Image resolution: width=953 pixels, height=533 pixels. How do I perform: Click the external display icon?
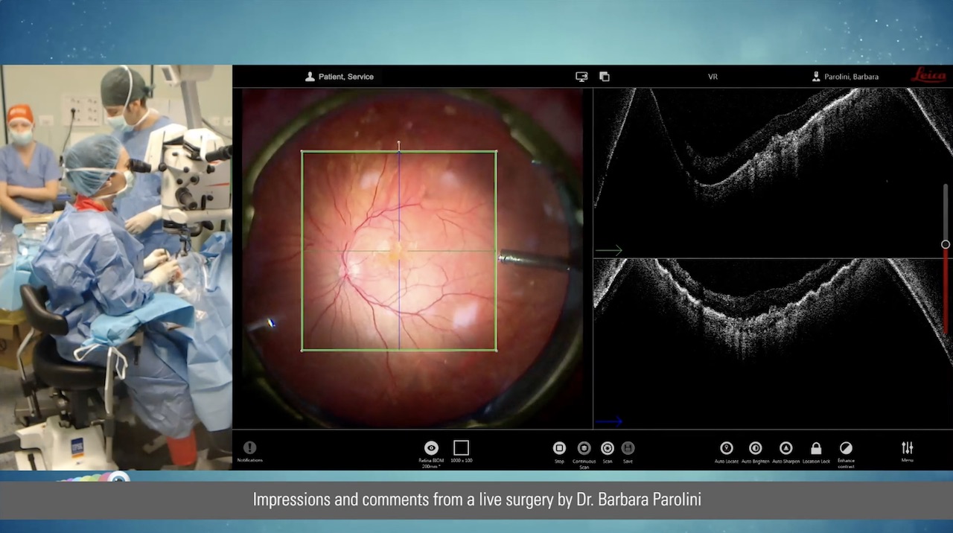581,77
